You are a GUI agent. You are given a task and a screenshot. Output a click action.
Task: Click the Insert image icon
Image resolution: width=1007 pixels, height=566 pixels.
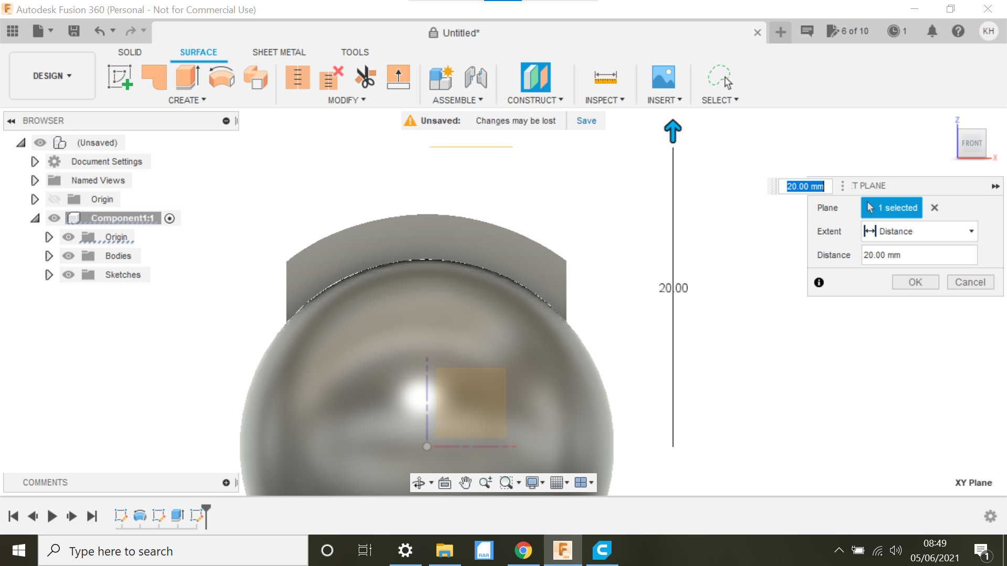(x=663, y=77)
